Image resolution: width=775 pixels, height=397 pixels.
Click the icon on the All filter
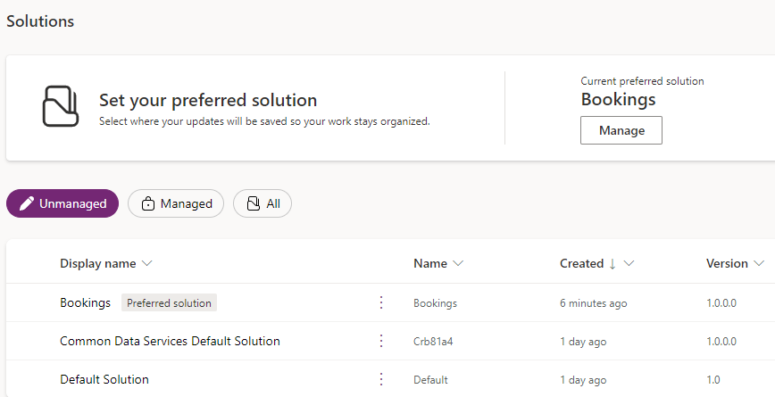coord(254,203)
